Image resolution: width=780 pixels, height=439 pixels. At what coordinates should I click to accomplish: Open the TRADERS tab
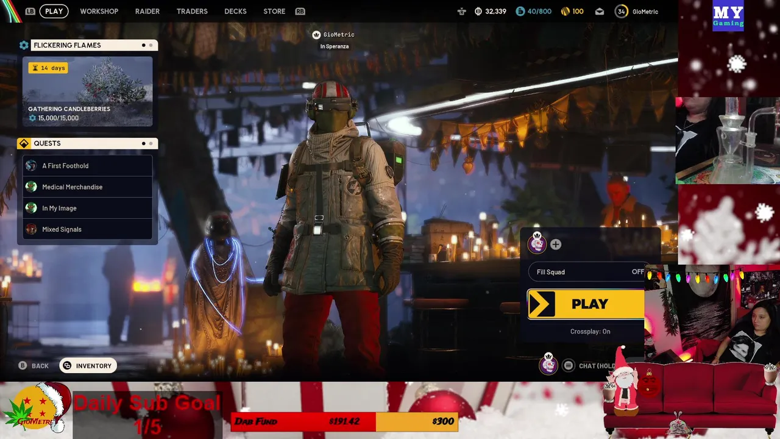192,11
